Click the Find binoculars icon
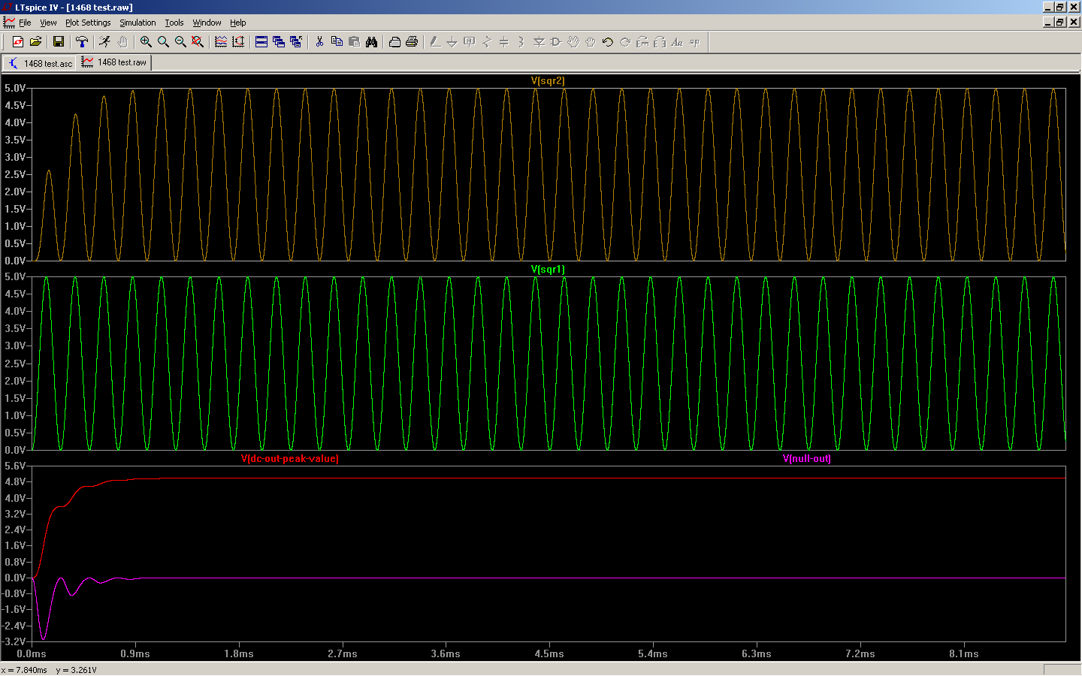This screenshot has height=676, width=1082. [x=371, y=42]
